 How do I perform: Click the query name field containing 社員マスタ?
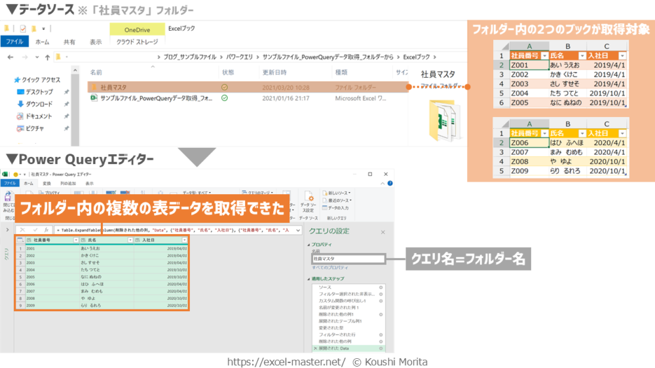[x=347, y=259]
